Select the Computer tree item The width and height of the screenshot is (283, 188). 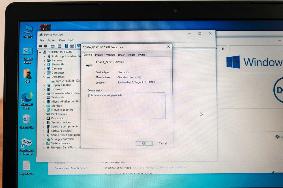[58, 73]
